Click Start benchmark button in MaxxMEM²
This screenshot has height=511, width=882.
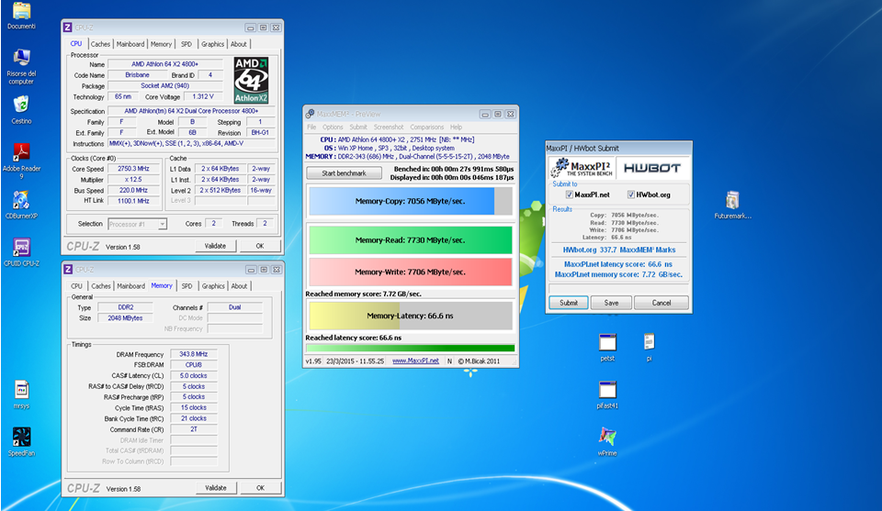(x=344, y=173)
